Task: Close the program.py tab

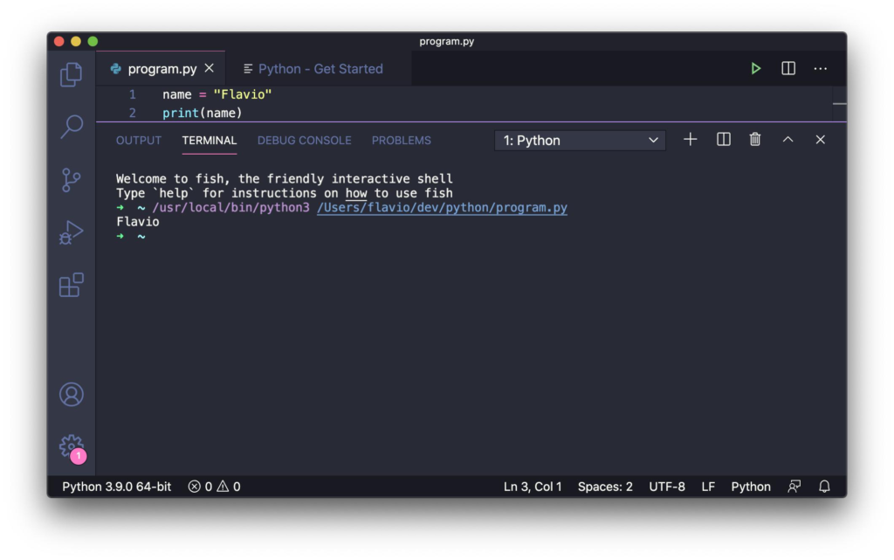Action: click(210, 68)
